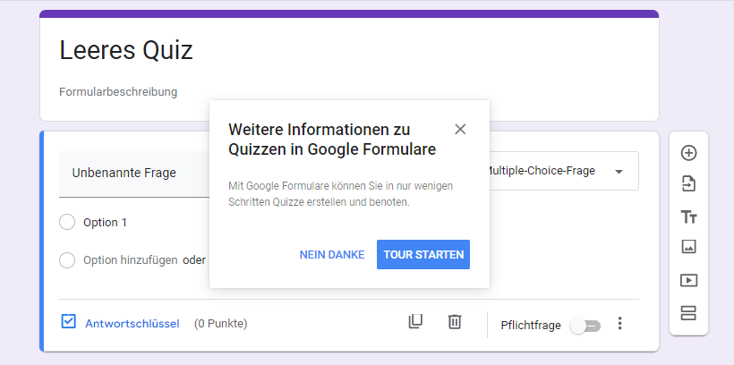
Task: Edit the Leeres Quiz form title
Action: [126, 50]
